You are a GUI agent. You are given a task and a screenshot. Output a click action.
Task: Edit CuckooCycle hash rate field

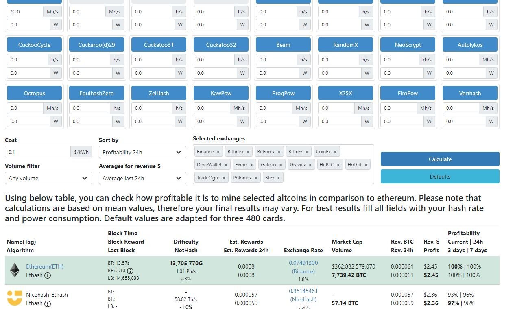point(27,60)
